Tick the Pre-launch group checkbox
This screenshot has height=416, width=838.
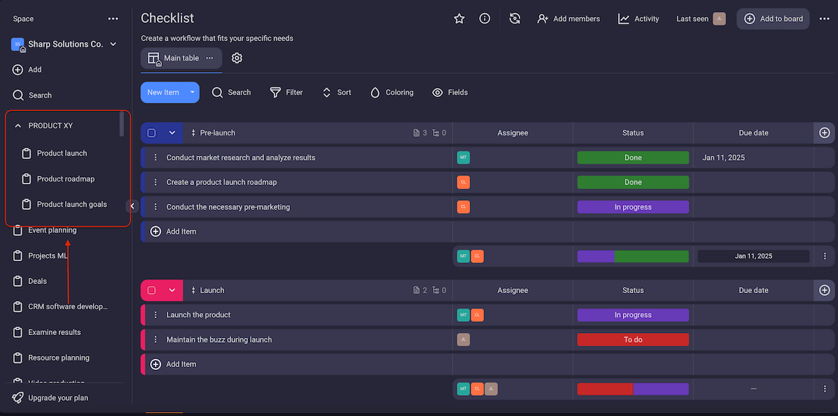point(152,133)
